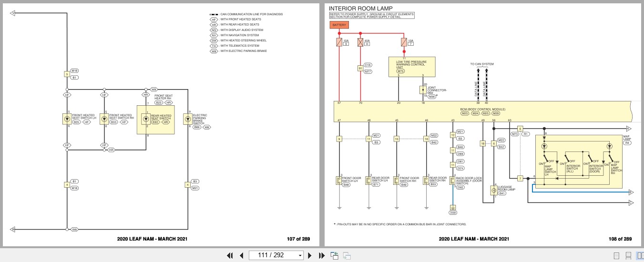This screenshot has width=644, height=262.
Task: Click the LUGGAGE ROOM LAMP label
Action: [507, 189]
